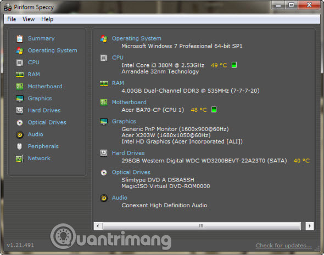Image resolution: width=324 pixels, height=255 pixels.
Task: Click version number v1.21.491
Action: click(x=20, y=245)
